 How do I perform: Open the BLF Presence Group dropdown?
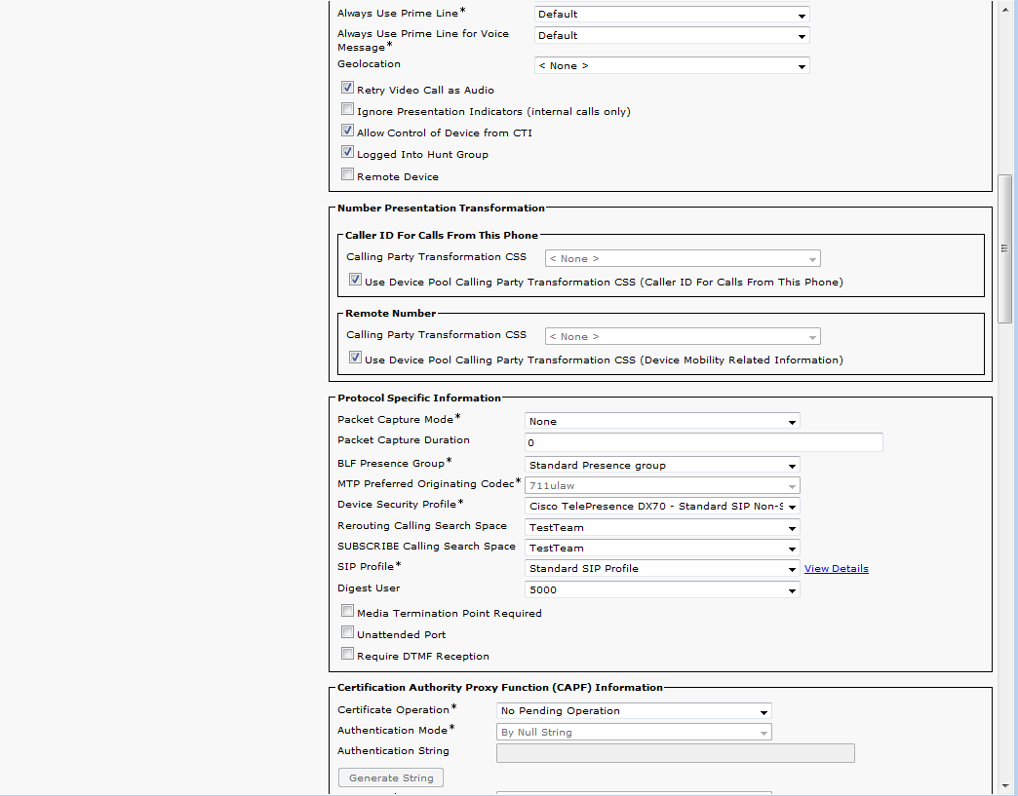(662, 465)
